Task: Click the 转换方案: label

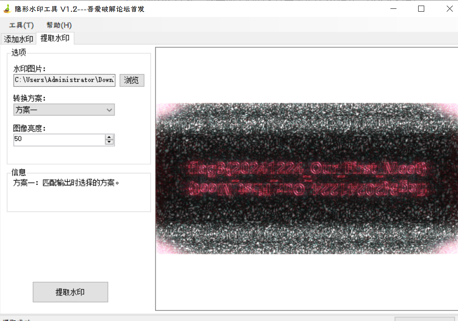Action: [x=29, y=99]
